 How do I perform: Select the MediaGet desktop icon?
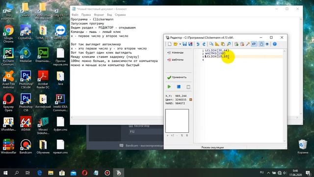pos(26,55)
